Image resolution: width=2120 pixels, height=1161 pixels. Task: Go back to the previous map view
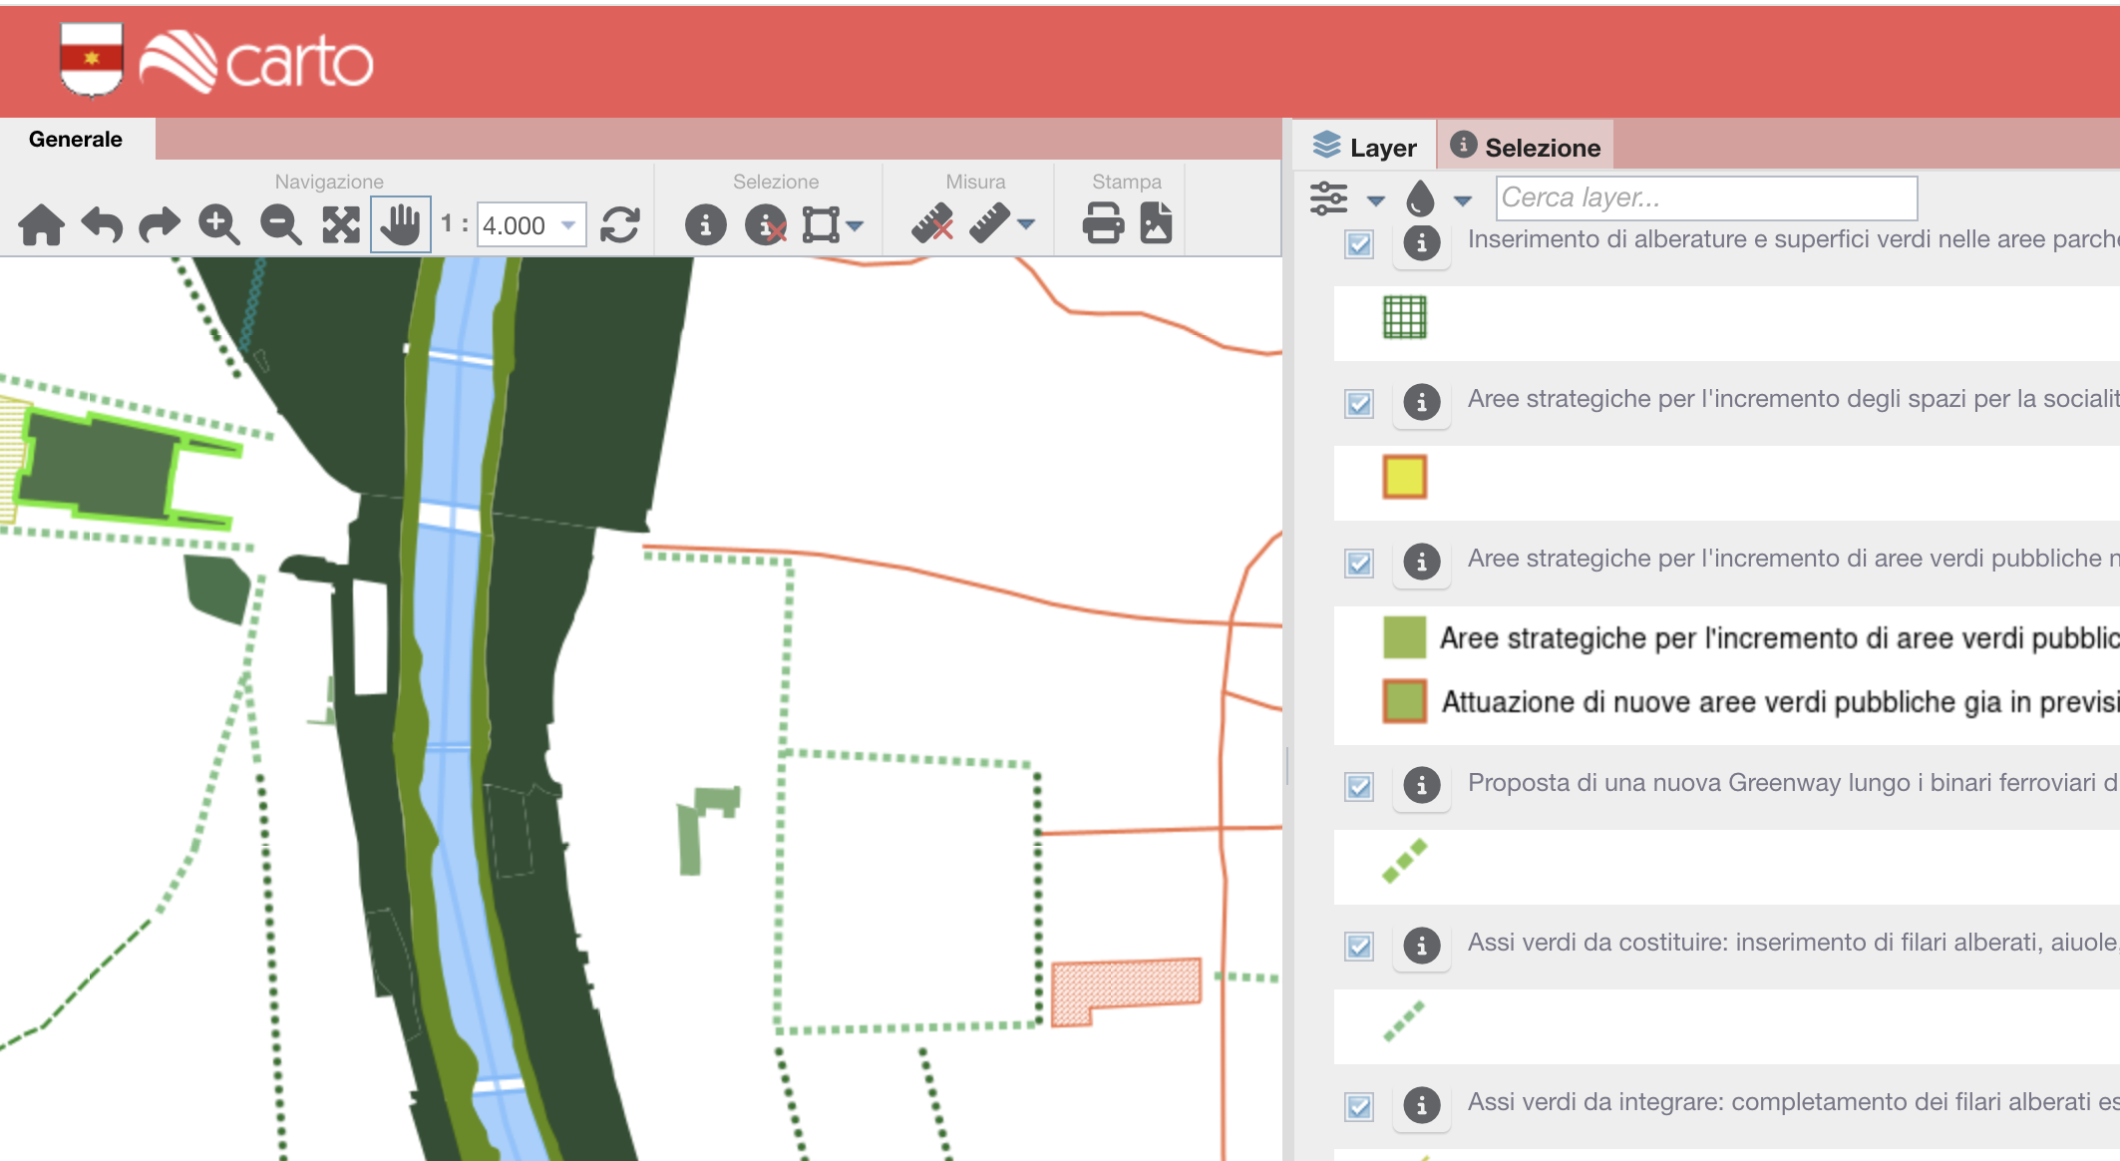[x=102, y=224]
